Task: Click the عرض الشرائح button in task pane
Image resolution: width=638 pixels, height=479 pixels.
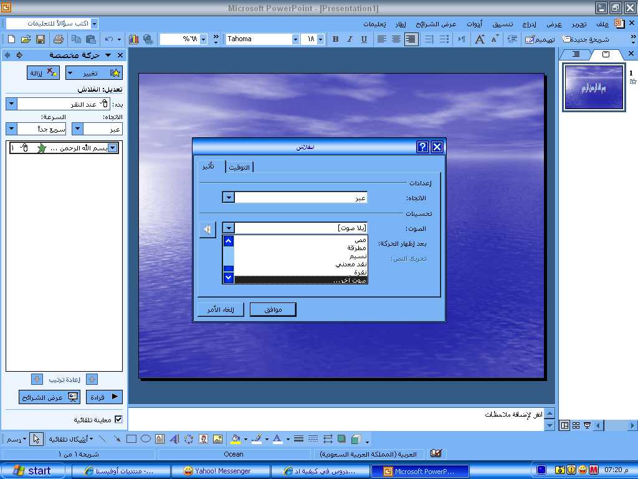Action: [50, 397]
